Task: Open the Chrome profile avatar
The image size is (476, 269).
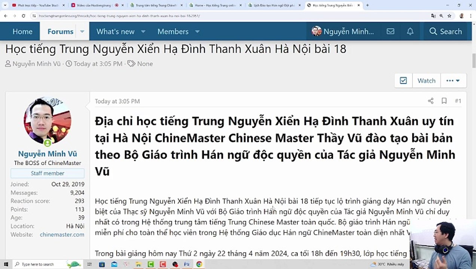Action: click(x=462, y=16)
